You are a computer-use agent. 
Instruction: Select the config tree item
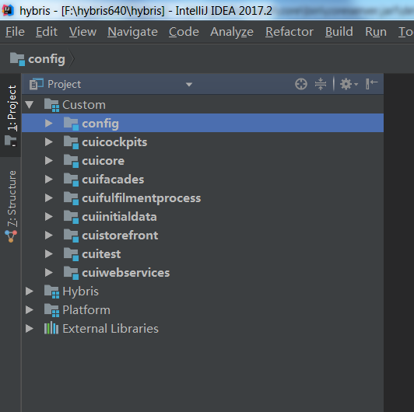pyautogui.click(x=203, y=123)
